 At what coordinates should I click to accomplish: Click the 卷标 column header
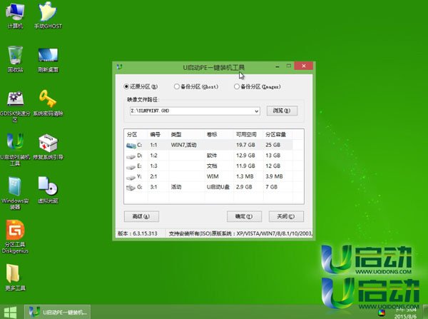(x=212, y=134)
